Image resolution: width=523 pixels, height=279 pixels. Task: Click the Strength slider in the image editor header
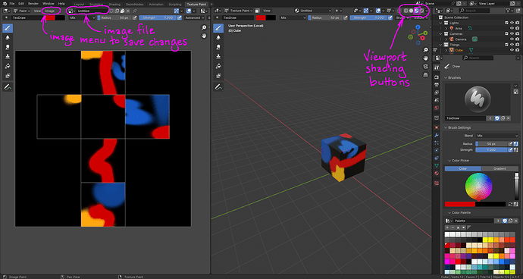click(158, 17)
